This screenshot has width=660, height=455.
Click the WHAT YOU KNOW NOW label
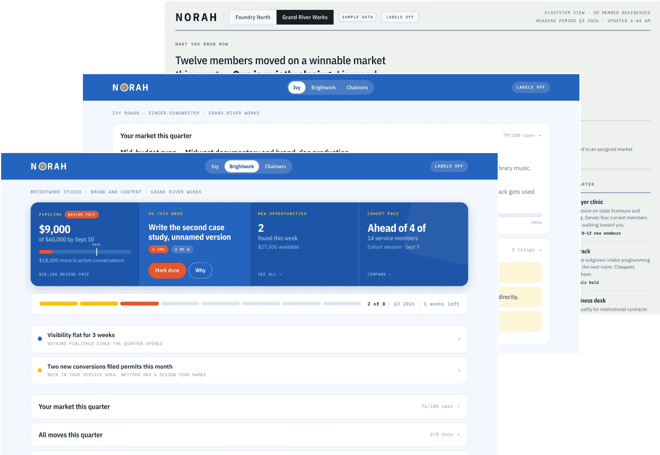click(x=202, y=44)
